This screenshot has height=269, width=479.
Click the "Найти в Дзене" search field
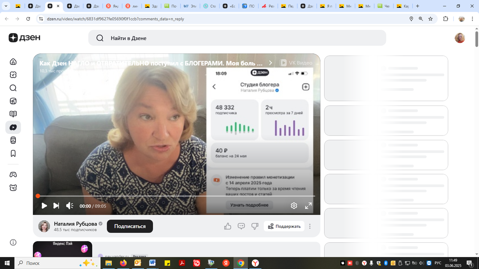point(237,38)
